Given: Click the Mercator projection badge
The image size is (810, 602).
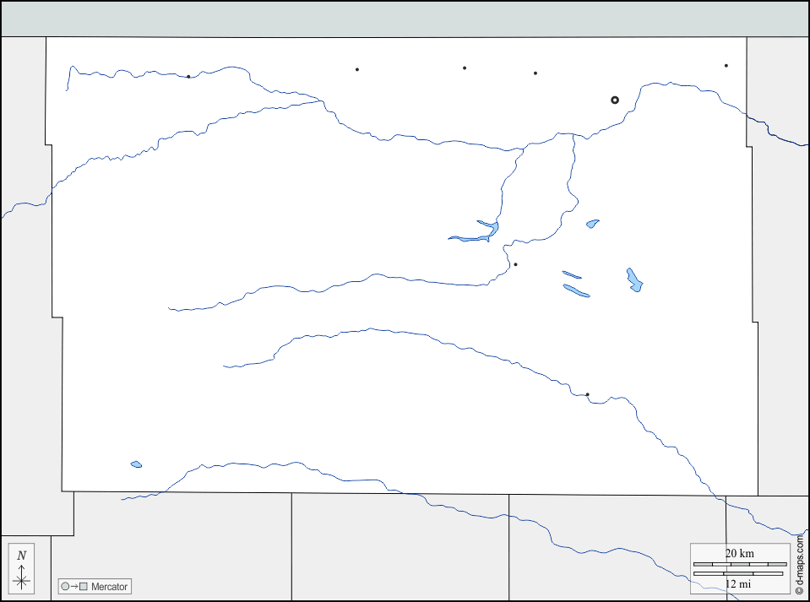Looking at the screenshot, I should pyautogui.click(x=94, y=586).
